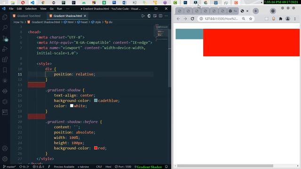
Task: Click the div breadcrumb segment
Action: pos(109,22)
